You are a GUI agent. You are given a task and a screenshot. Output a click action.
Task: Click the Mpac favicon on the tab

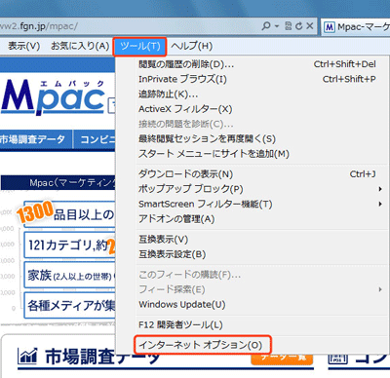[x=330, y=27]
